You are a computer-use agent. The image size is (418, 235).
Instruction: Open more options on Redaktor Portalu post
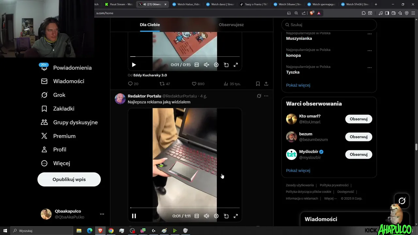click(x=266, y=96)
